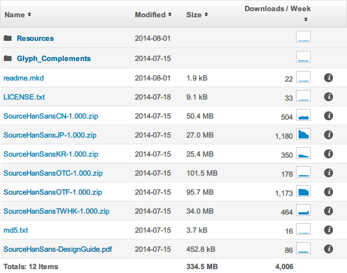The height and width of the screenshot is (273, 347).
Task: Select the 1,173 weekly downloads value
Action: (284, 194)
